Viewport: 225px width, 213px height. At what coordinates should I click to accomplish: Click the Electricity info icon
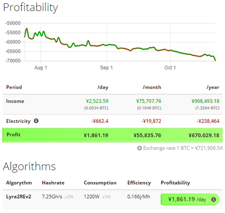click(x=36, y=121)
